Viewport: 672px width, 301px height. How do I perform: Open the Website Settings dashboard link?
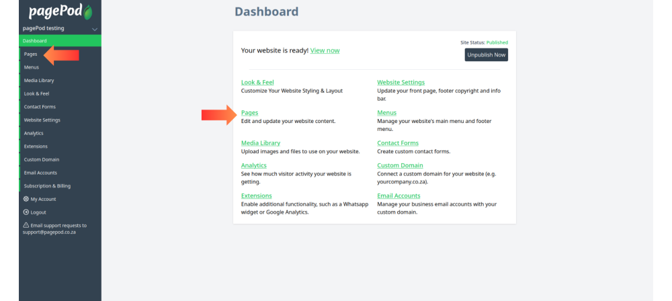tap(401, 83)
